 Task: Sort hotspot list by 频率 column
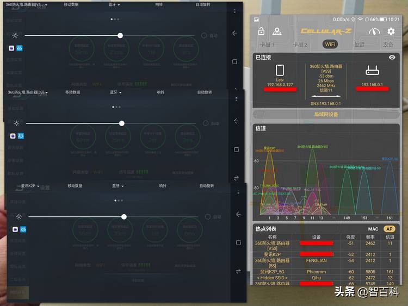(370, 237)
